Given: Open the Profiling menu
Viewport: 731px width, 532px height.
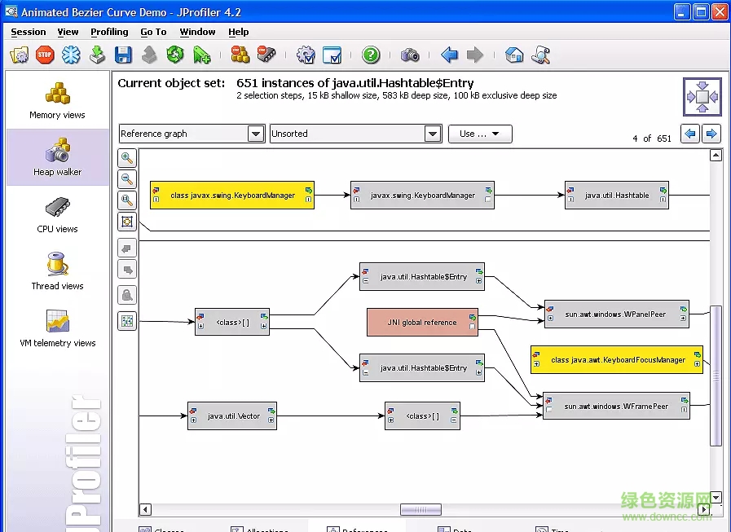Looking at the screenshot, I should click(109, 32).
